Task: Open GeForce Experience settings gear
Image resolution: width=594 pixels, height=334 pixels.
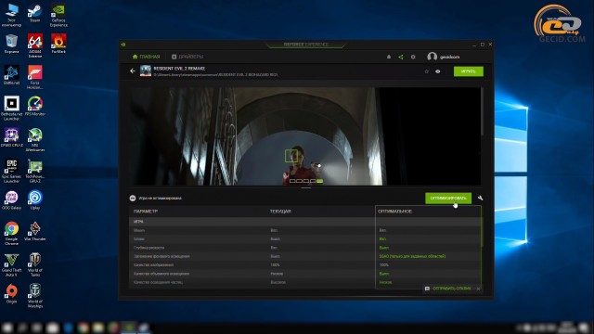Action: coord(413,57)
